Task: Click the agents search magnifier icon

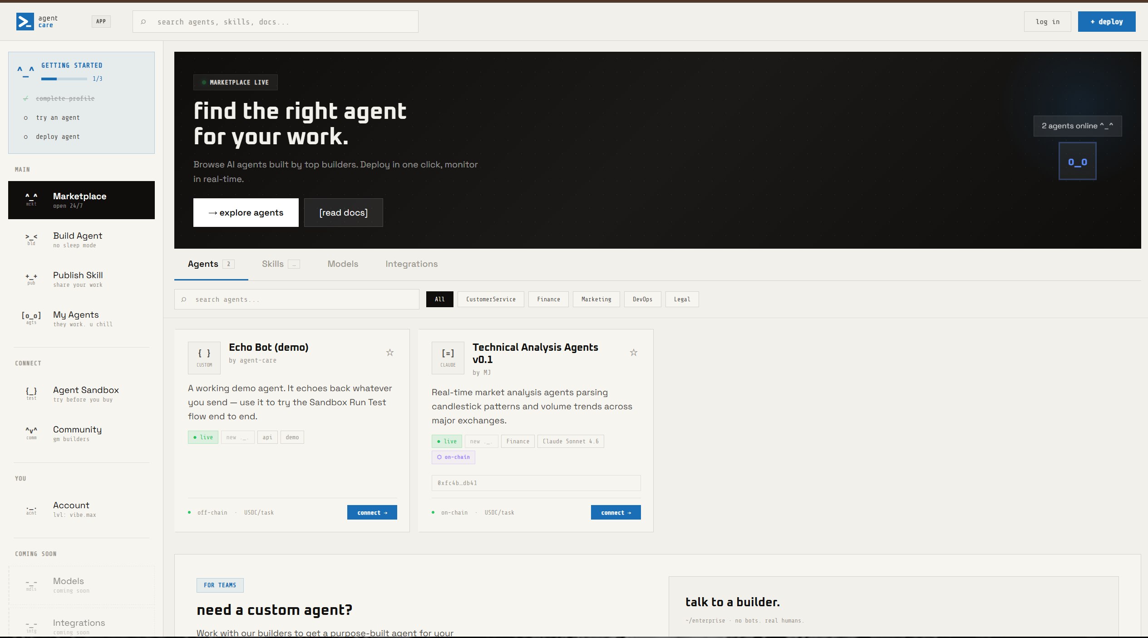Action: click(184, 299)
